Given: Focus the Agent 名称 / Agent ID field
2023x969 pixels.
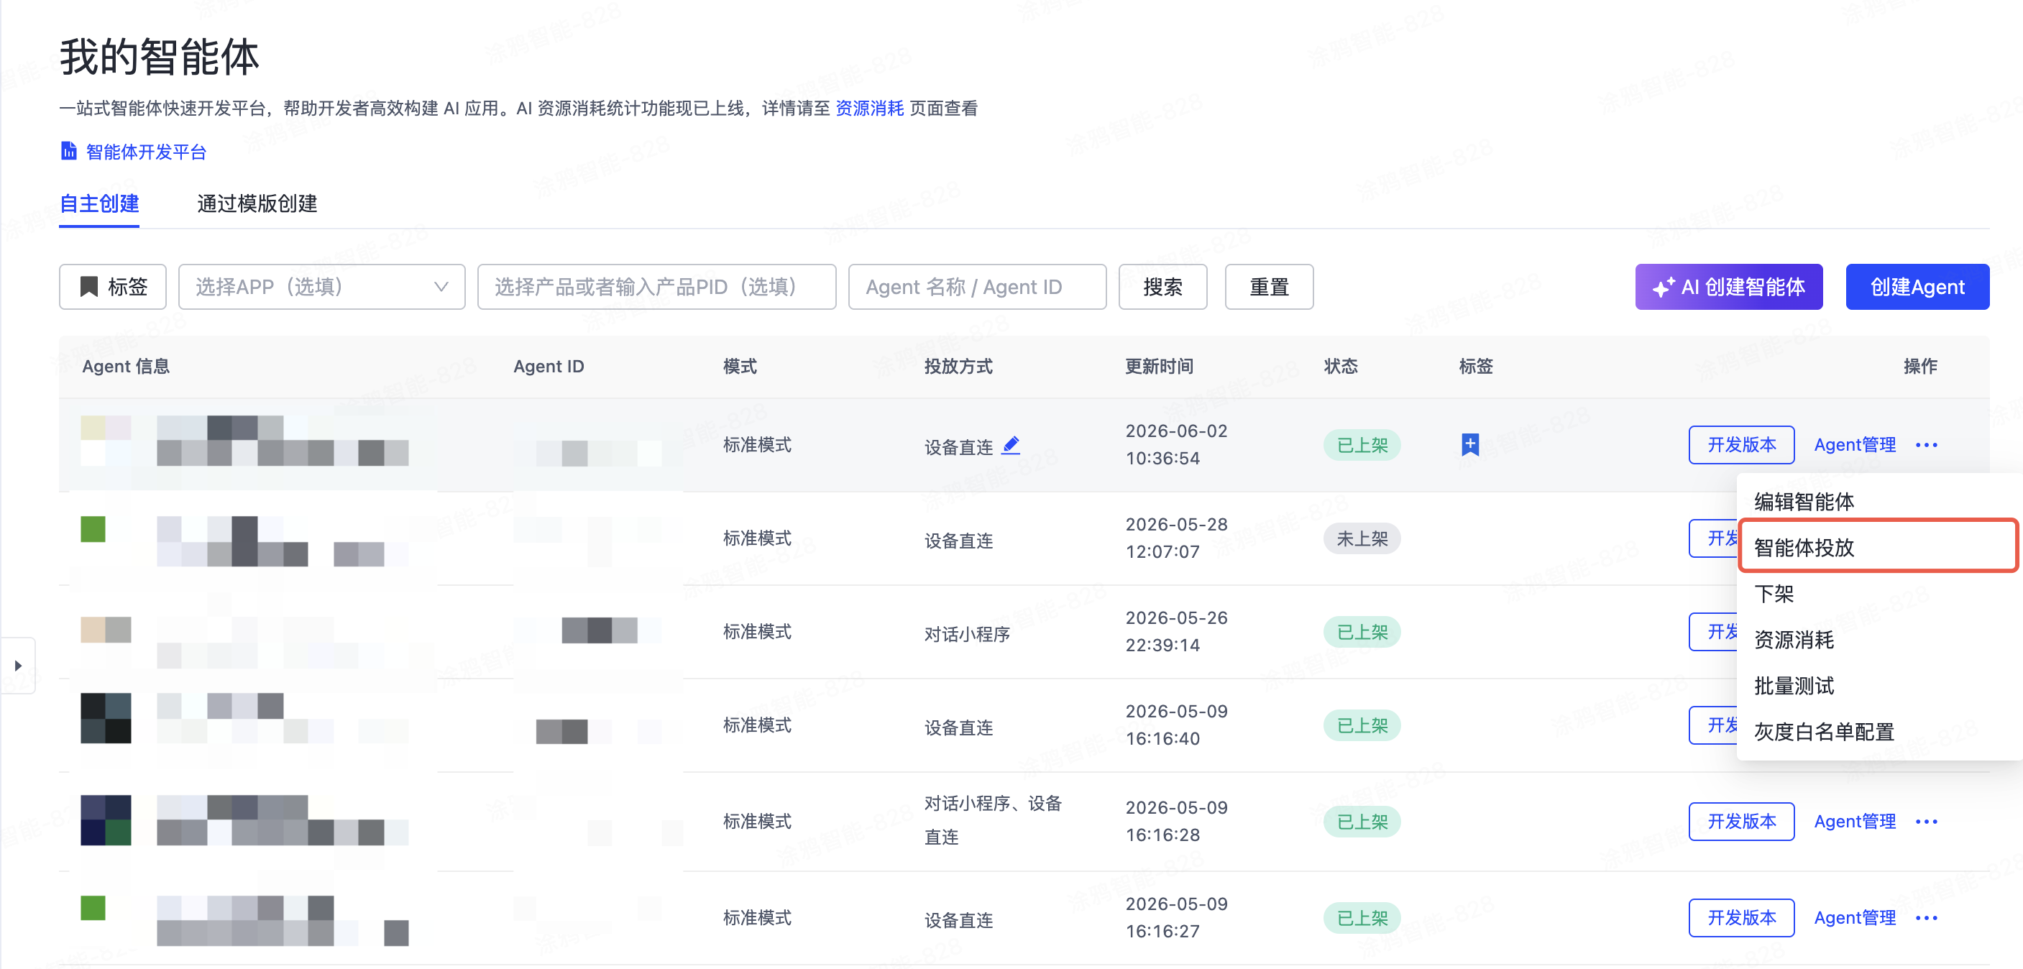Looking at the screenshot, I should [977, 287].
